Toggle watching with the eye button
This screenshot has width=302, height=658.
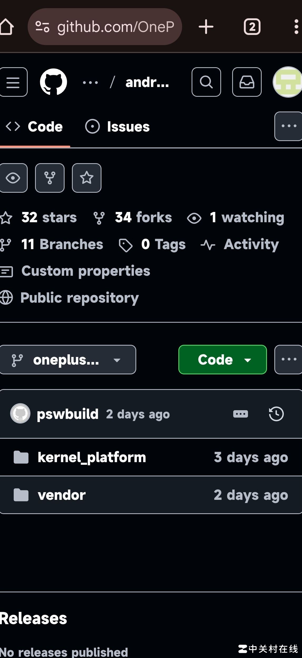point(13,178)
